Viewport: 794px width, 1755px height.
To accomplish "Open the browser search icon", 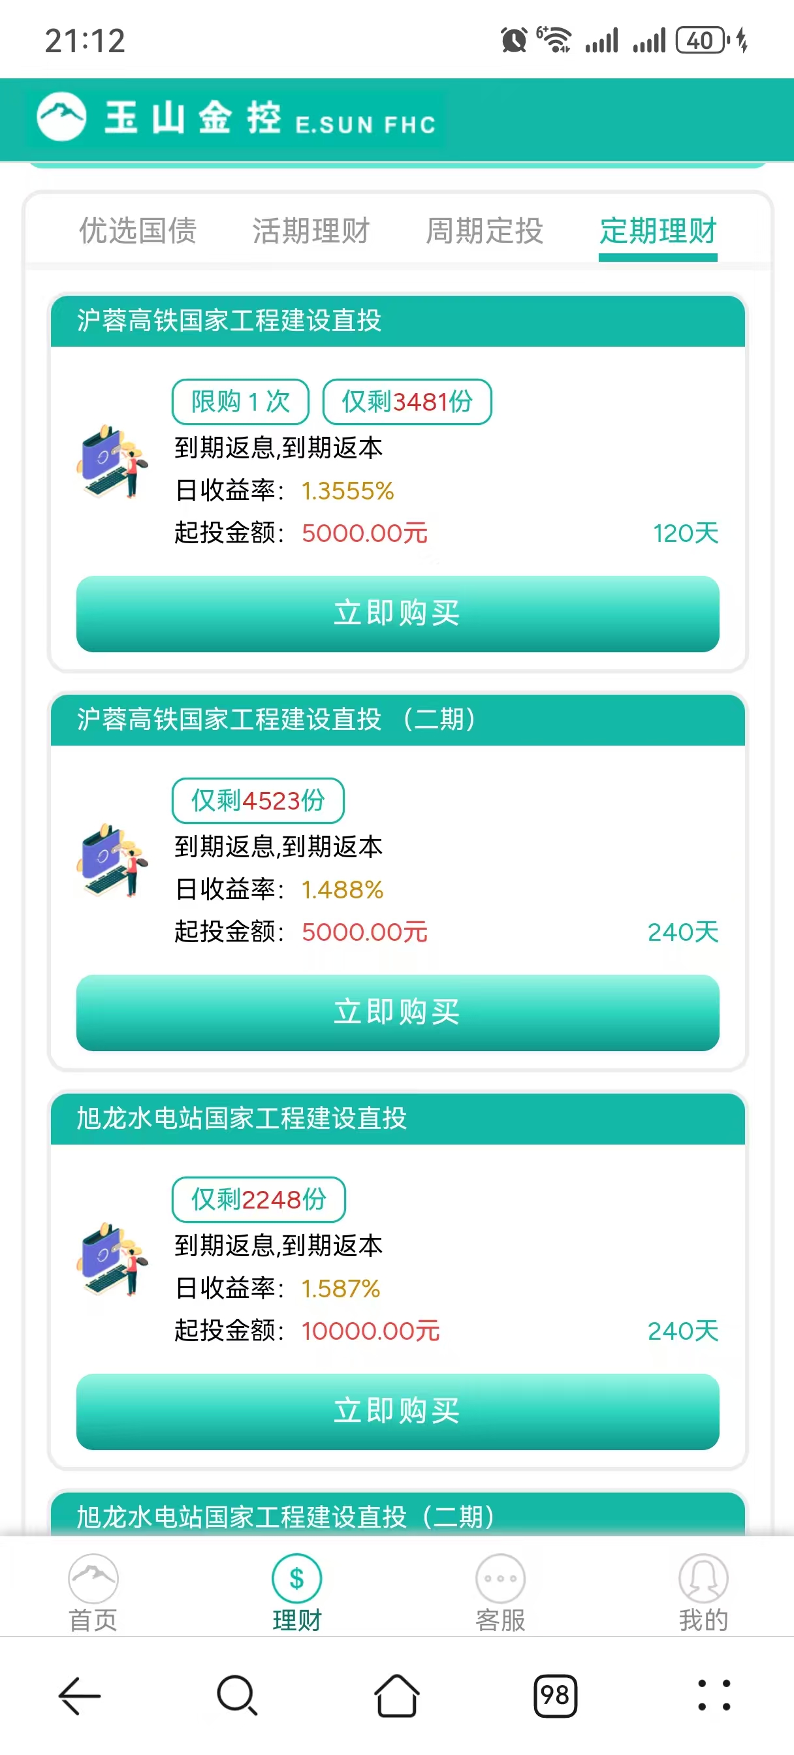I will tap(237, 1695).
